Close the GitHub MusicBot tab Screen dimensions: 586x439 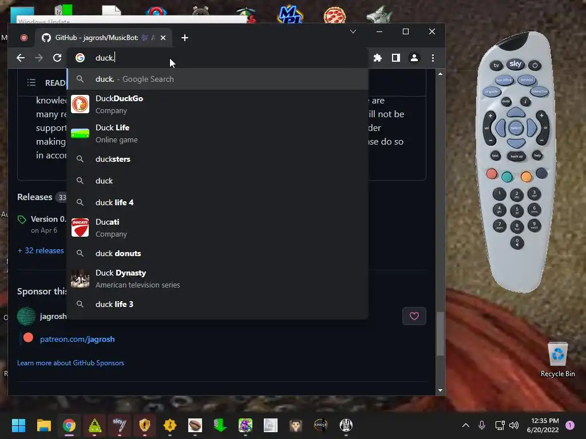tap(163, 38)
